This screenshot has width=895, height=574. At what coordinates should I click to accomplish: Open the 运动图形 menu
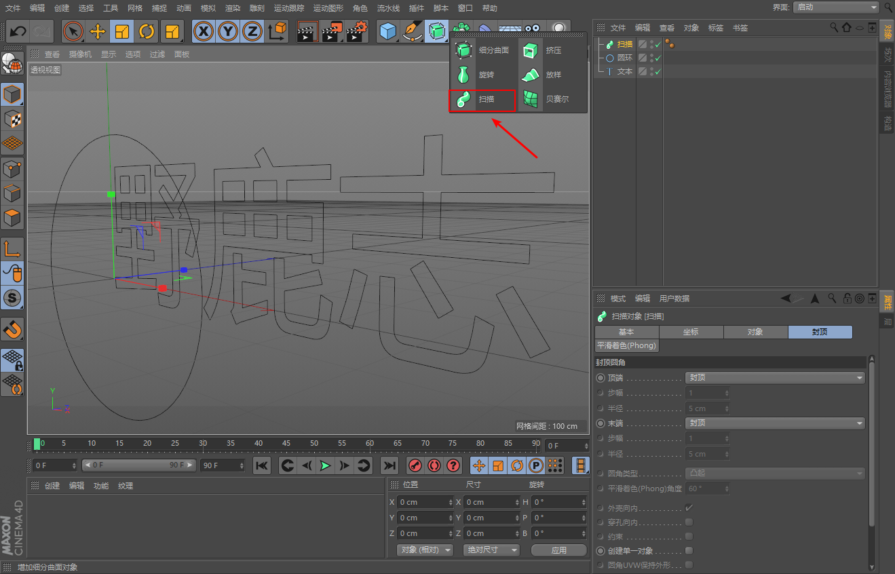click(x=328, y=8)
